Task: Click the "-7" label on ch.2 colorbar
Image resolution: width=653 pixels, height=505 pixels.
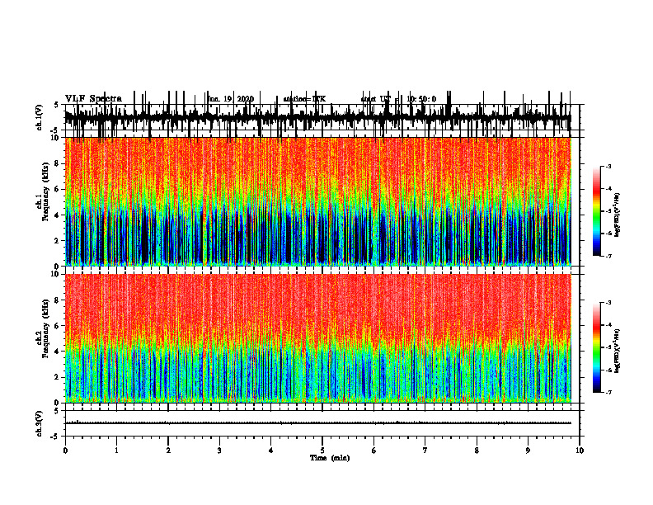Action: pos(608,392)
